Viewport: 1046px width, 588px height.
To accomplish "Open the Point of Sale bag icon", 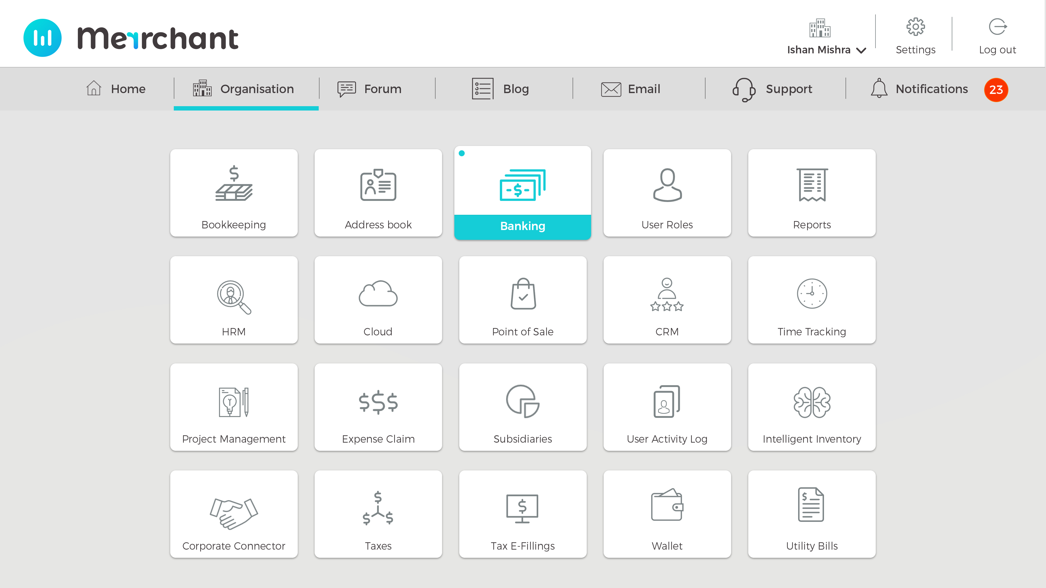I will pyautogui.click(x=523, y=293).
